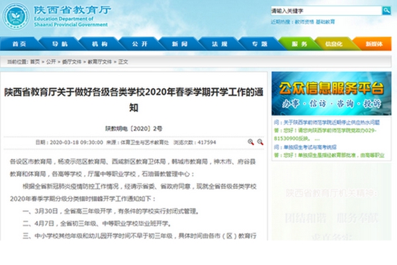Screen dimensions: 397x265
Task: Click the Education Department round logo
Action: pos(16,17)
